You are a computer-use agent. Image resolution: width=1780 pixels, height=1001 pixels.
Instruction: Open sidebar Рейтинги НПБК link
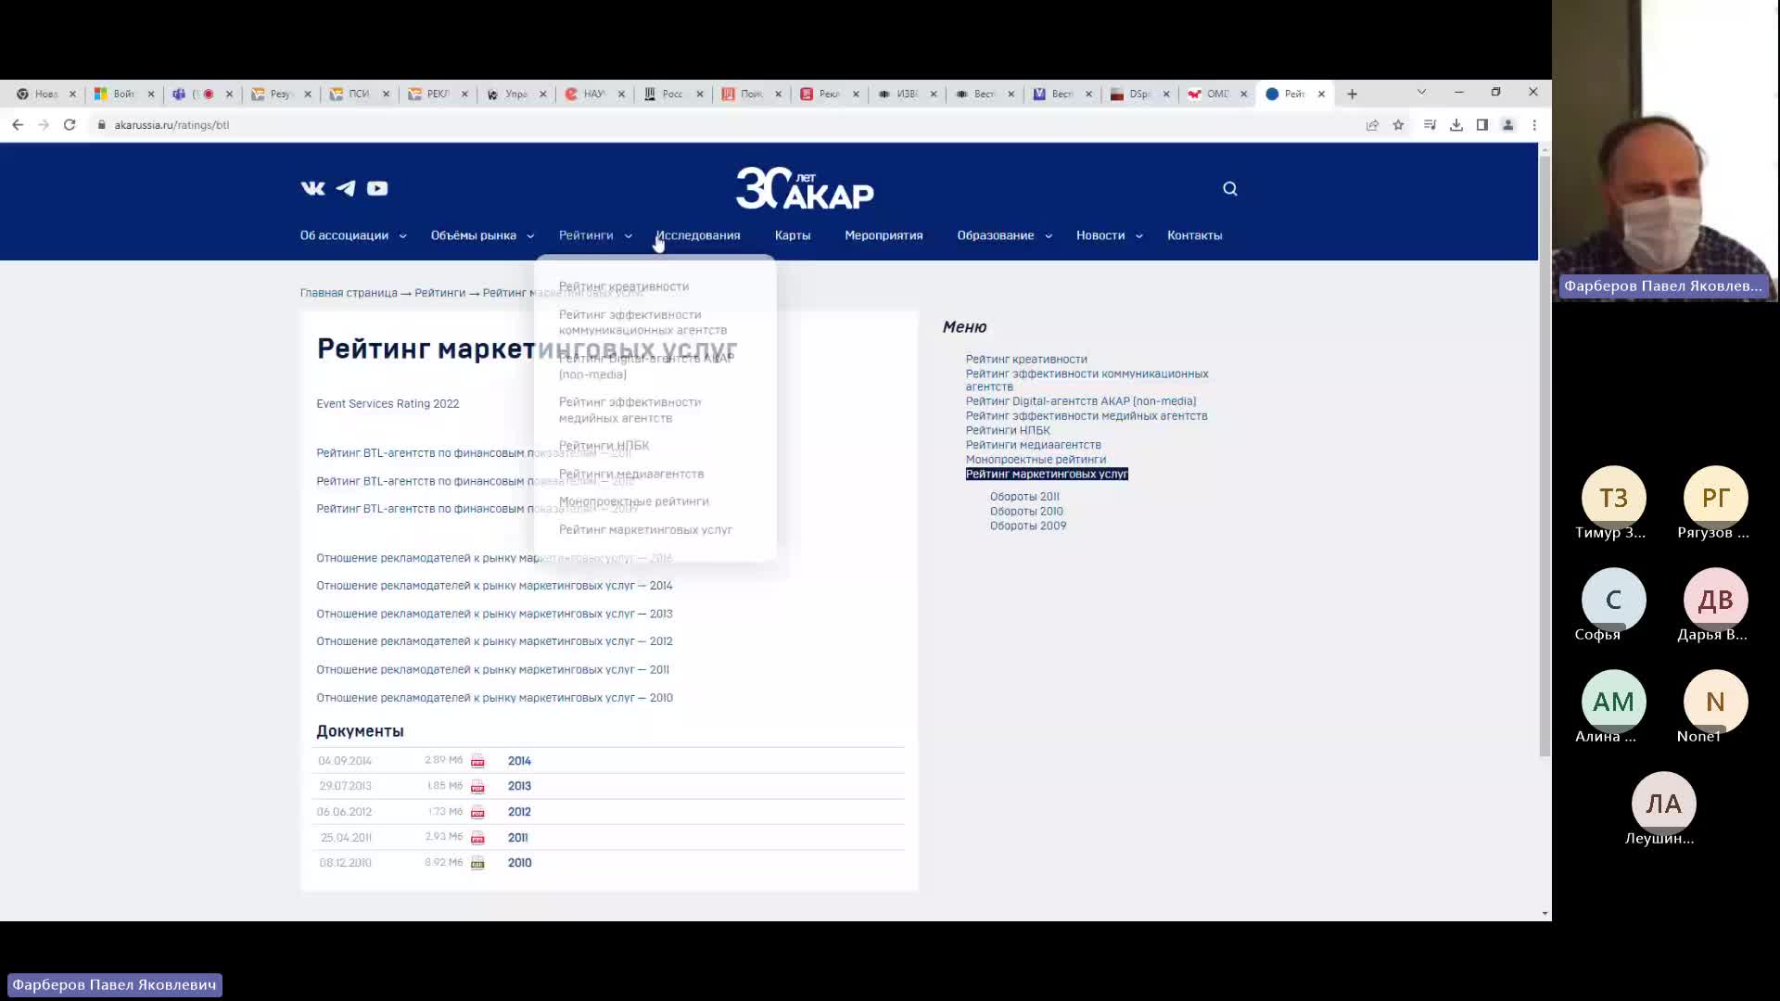(x=1008, y=430)
